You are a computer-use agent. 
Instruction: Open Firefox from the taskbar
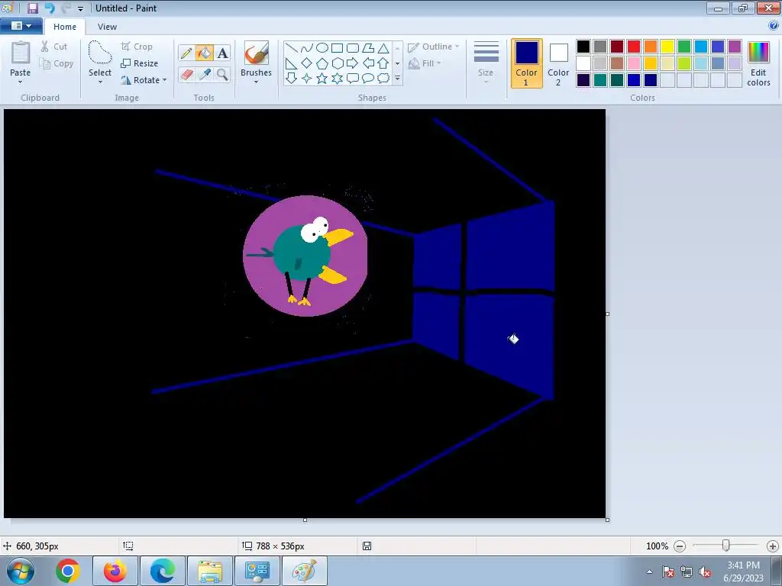click(115, 571)
